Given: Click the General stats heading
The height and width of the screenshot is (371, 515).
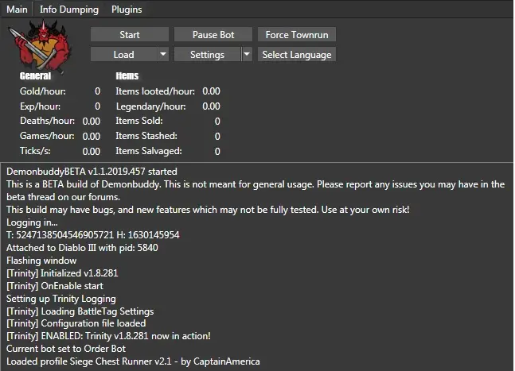Looking at the screenshot, I should 35,76.
